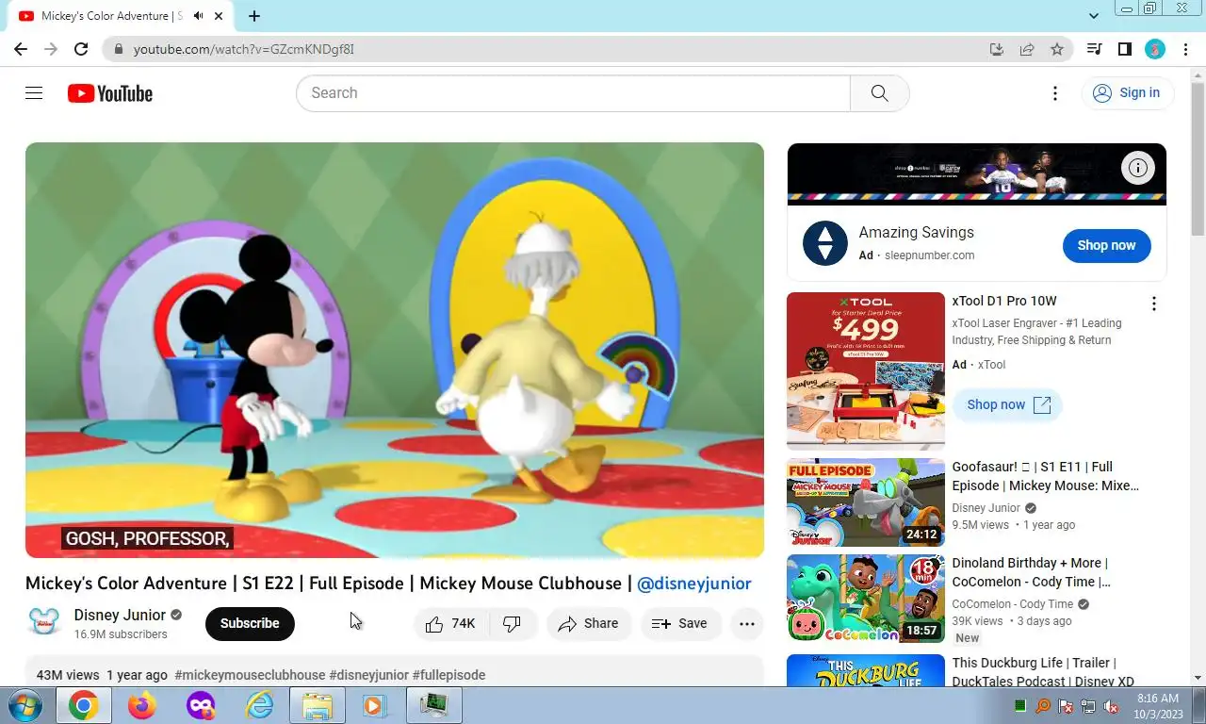
Task: Subscribe to Disney Junior
Action: (250, 623)
